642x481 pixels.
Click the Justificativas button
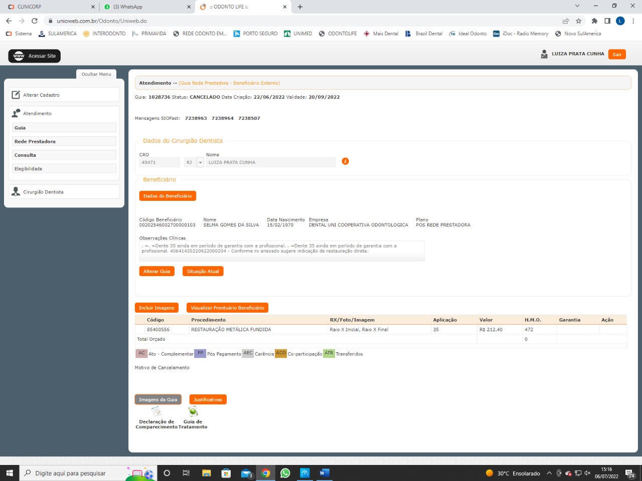coord(208,399)
